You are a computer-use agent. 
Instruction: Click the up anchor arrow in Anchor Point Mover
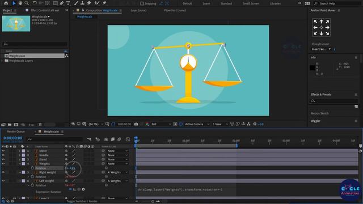(322, 22)
